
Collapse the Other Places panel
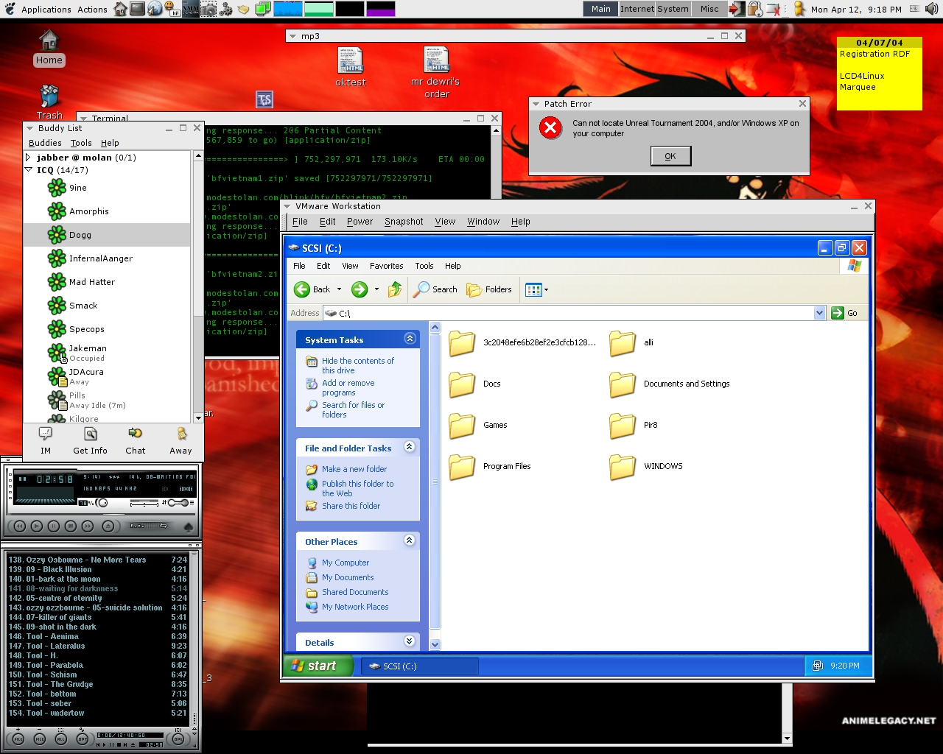coord(410,540)
